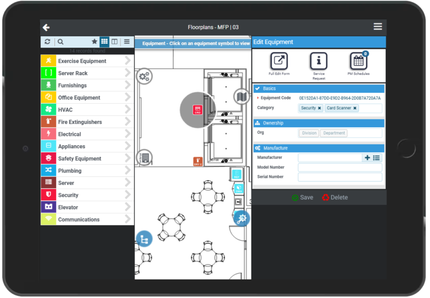Click the card scanner symbol on floorplan

[197, 110]
